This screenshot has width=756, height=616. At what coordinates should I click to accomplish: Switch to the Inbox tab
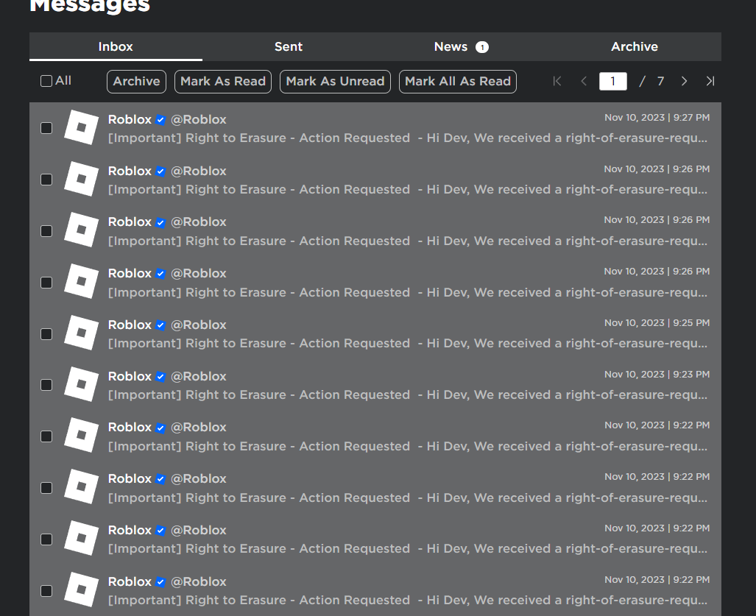(x=116, y=47)
